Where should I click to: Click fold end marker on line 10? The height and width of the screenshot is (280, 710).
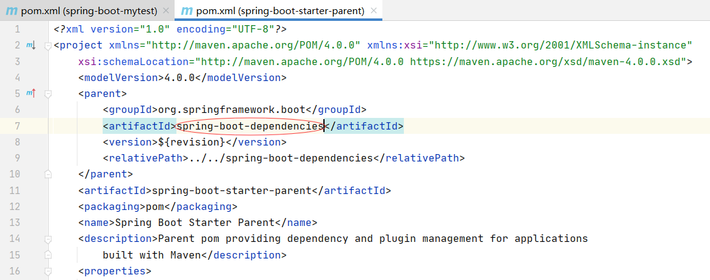48,174
